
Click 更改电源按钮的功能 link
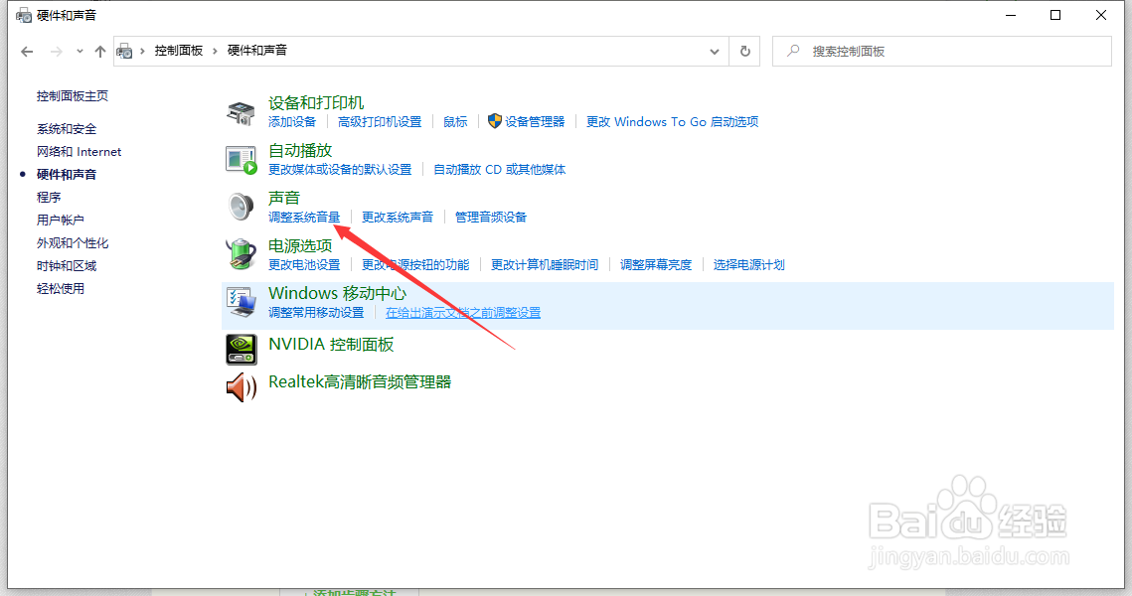[x=415, y=265]
